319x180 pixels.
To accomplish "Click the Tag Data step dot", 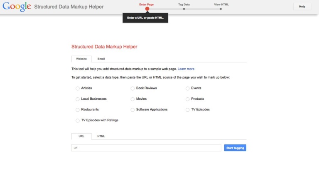I will click(x=184, y=9).
